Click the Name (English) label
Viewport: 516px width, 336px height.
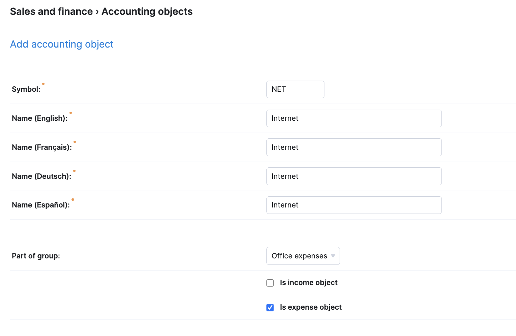coord(39,118)
